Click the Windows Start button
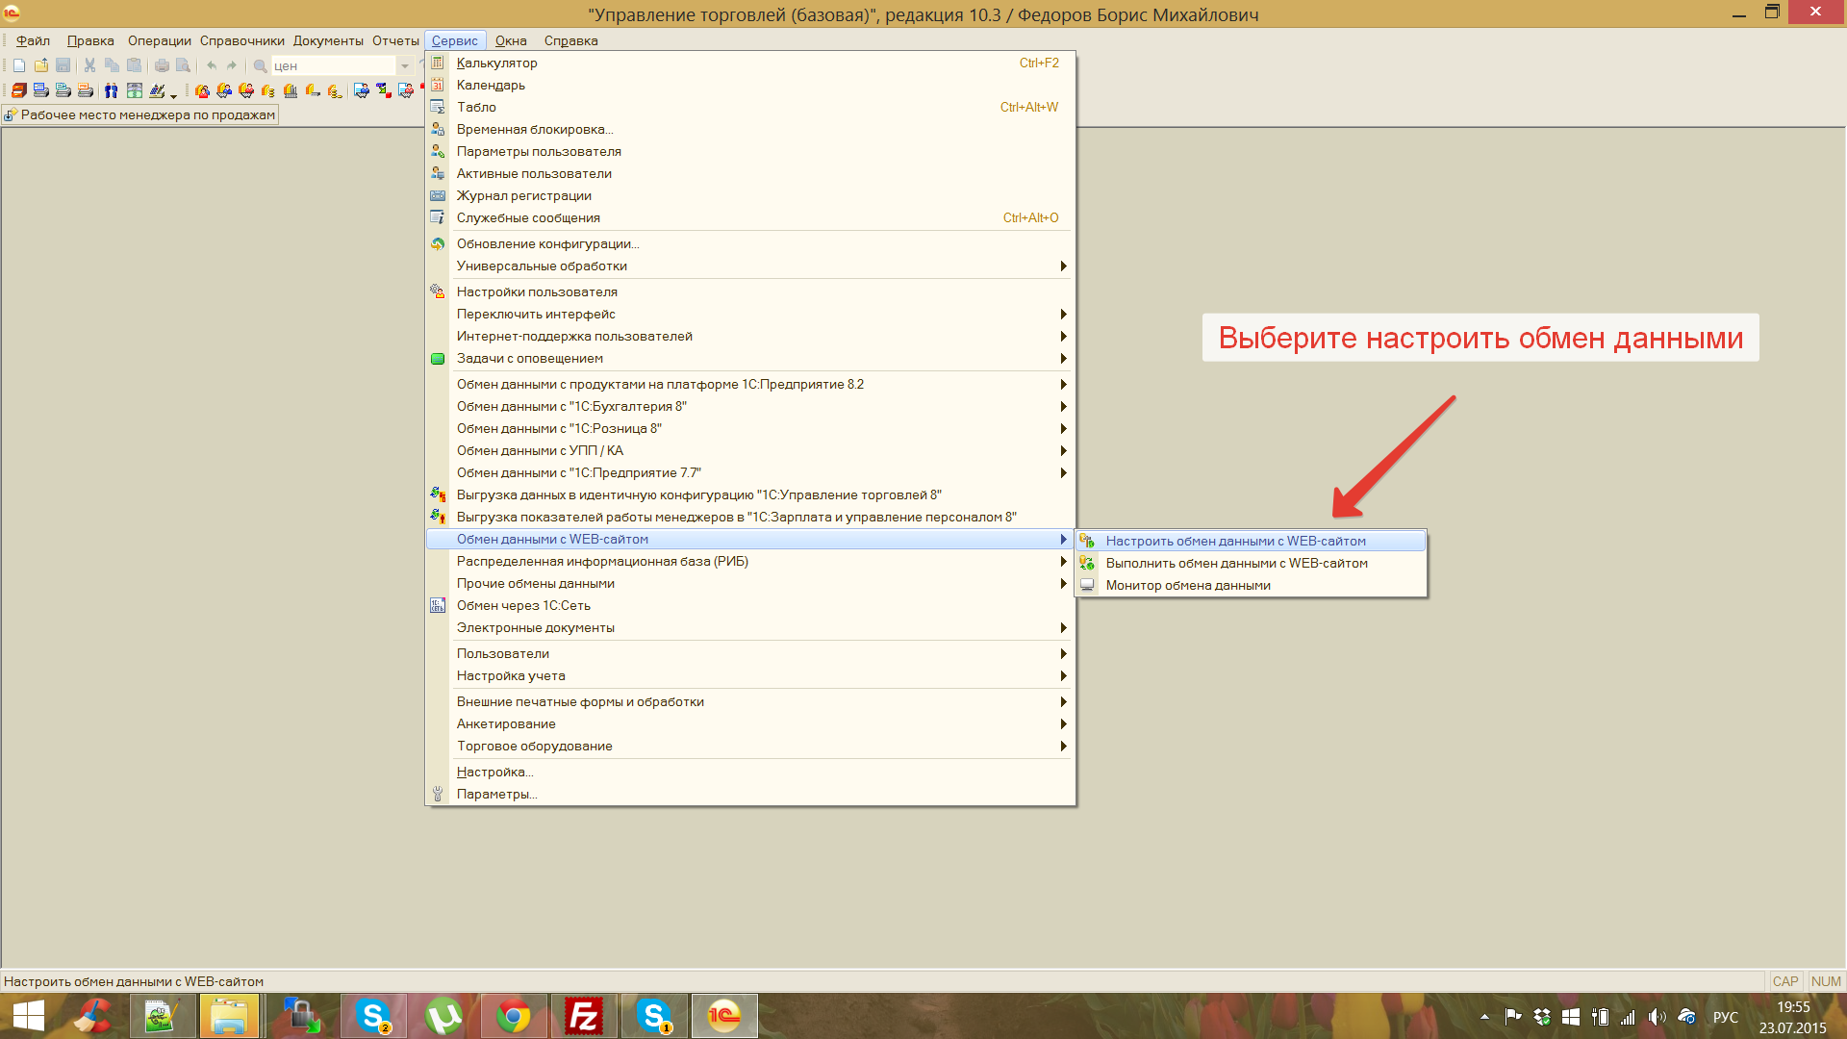Image resolution: width=1847 pixels, height=1039 pixels. [x=29, y=1016]
